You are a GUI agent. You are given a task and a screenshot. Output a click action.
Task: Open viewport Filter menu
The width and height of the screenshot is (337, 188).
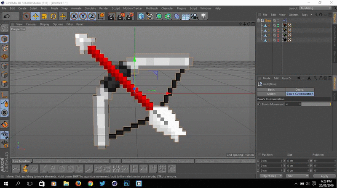[70, 24]
